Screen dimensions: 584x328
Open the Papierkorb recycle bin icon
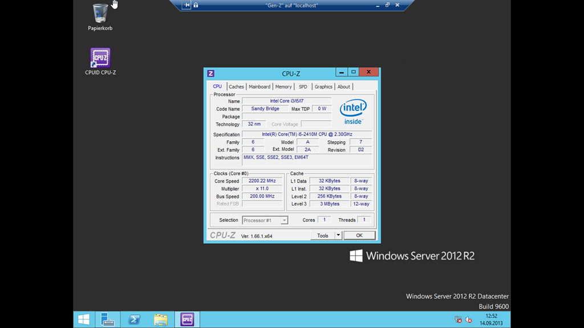(100, 17)
